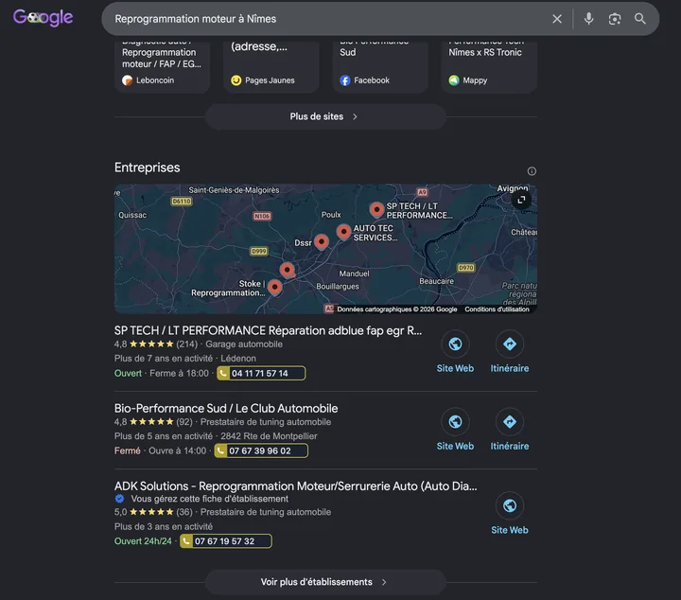Viewport: 681px width, 600px height.
Task: Open the Leboncoin result card
Action: point(162,65)
